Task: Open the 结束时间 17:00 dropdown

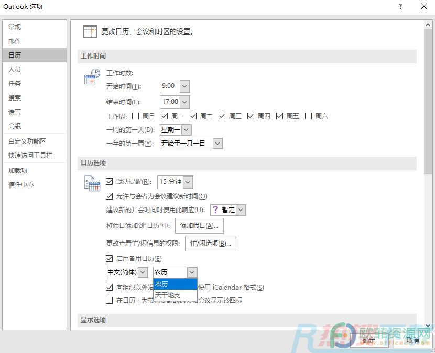Action: point(185,102)
